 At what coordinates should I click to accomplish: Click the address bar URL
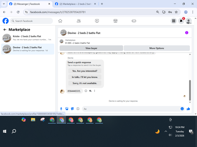tap(58, 12)
